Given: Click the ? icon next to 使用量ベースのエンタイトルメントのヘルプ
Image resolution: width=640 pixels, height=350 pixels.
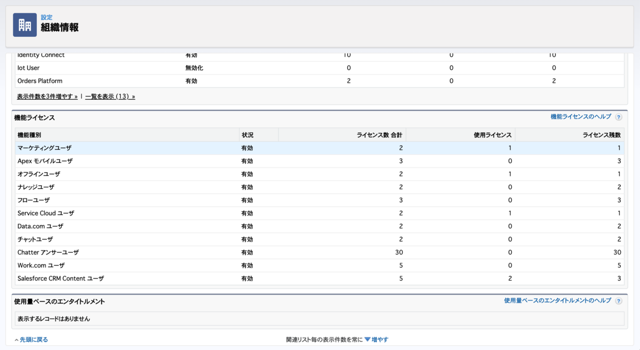Looking at the screenshot, I should (618, 300).
